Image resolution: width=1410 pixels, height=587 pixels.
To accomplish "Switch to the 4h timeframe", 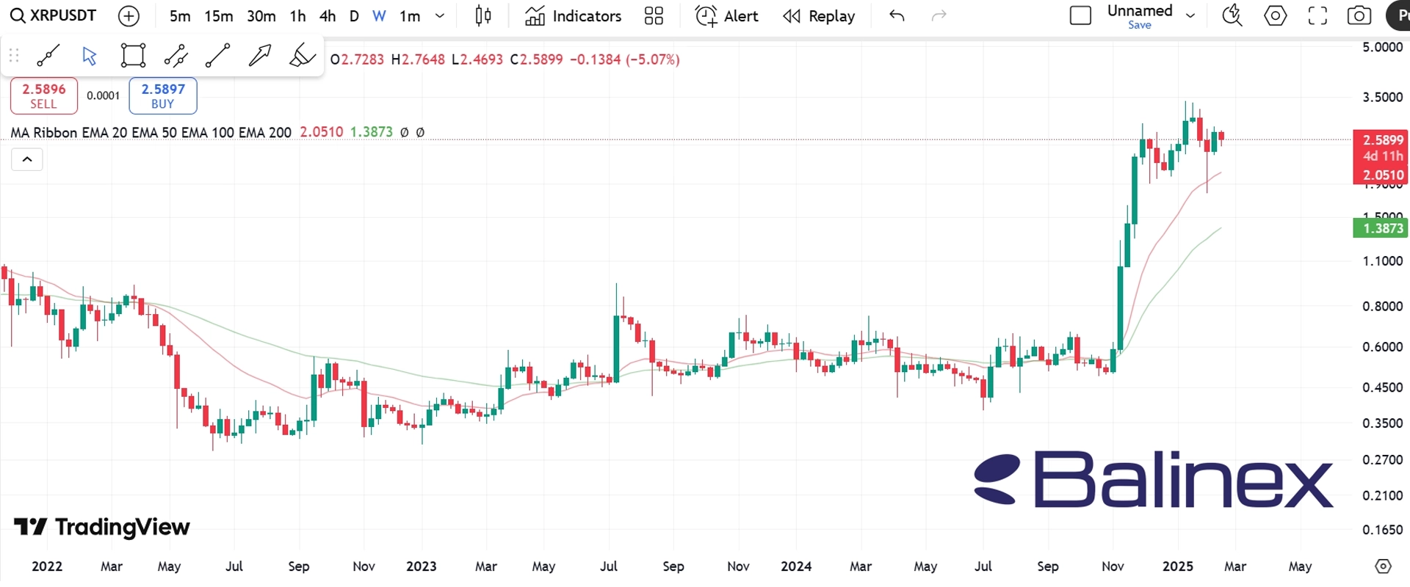I will (328, 16).
